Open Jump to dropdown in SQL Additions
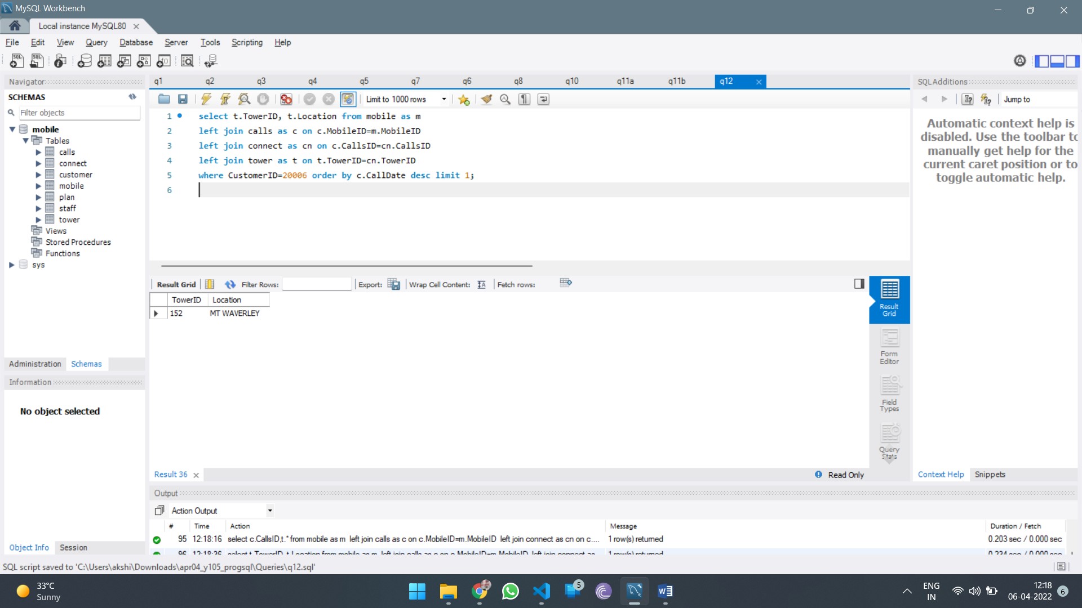The width and height of the screenshot is (1082, 608). (1038, 99)
